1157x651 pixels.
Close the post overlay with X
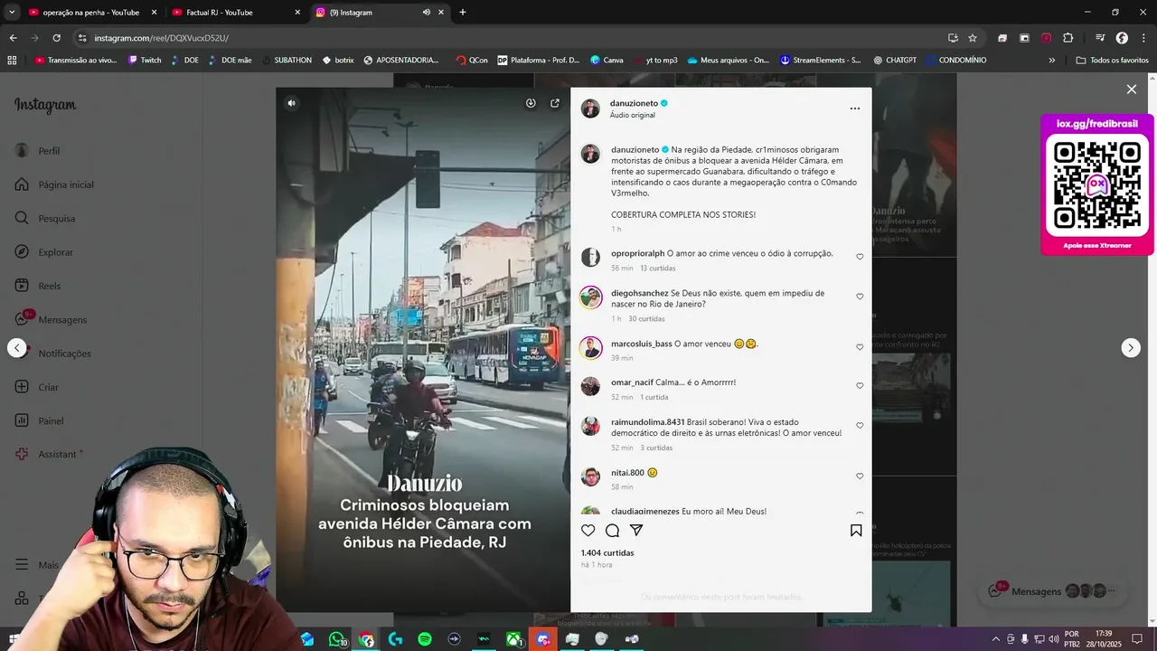tap(1132, 90)
